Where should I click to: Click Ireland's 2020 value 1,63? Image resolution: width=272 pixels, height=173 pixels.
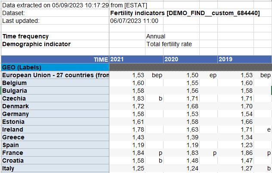(x=192, y=129)
